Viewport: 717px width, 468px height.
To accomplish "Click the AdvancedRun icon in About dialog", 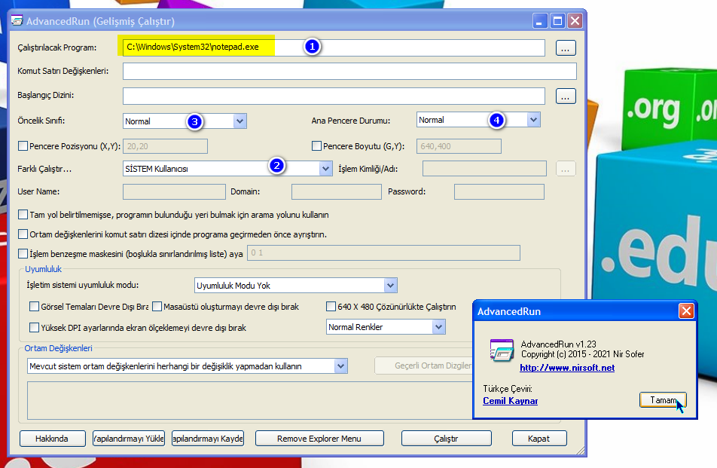I will pos(502,350).
